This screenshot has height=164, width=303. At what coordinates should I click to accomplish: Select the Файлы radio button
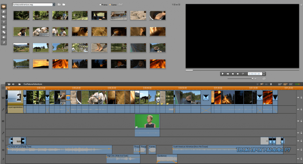pyautogui.click(x=100, y=5)
